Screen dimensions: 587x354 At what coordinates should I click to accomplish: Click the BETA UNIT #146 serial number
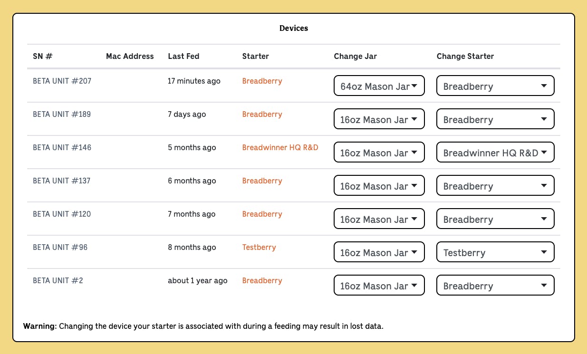coord(62,147)
